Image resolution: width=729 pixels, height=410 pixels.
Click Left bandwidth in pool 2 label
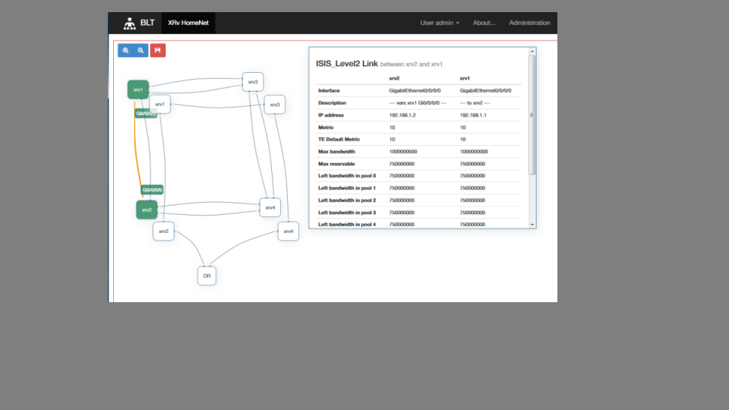[347, 200]
